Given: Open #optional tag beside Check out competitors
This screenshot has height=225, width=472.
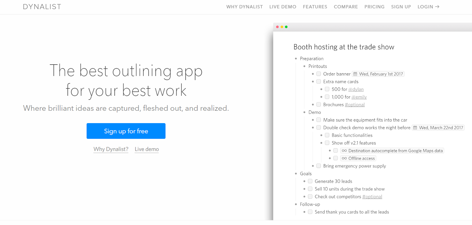Looking at the screenshot, I should [x=372, y=197].
